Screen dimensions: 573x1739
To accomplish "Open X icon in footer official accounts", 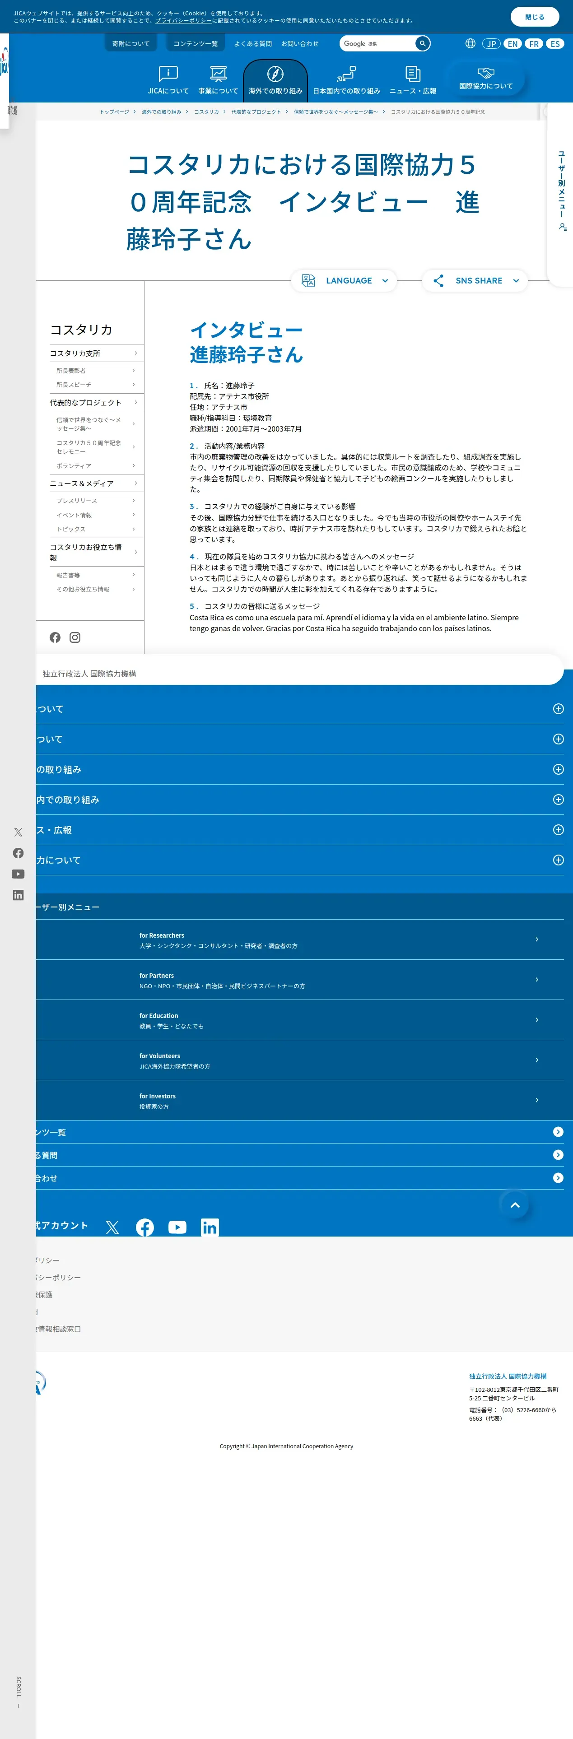I will pos(113,1228).
